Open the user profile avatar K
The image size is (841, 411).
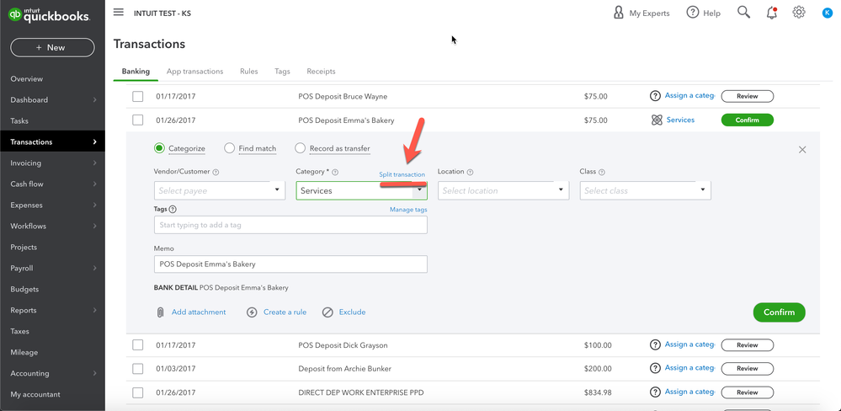click(827, 13)
